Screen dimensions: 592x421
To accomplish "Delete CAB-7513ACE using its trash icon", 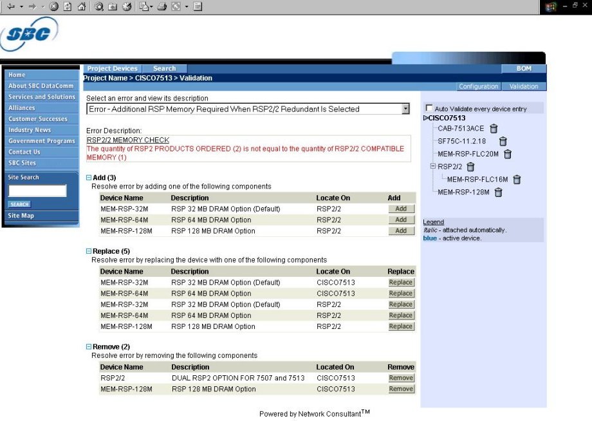I will 494,129.
